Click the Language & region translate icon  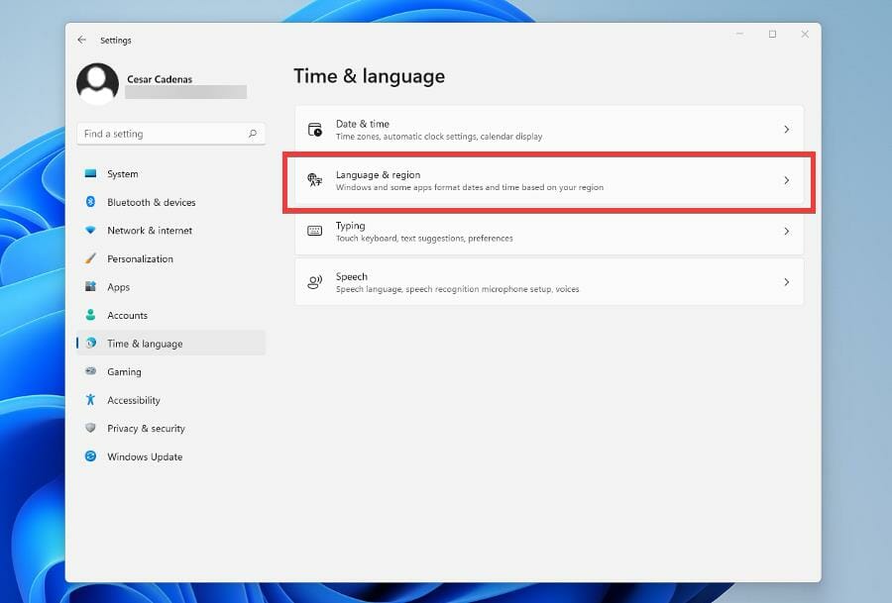click(x=314, y=180)
